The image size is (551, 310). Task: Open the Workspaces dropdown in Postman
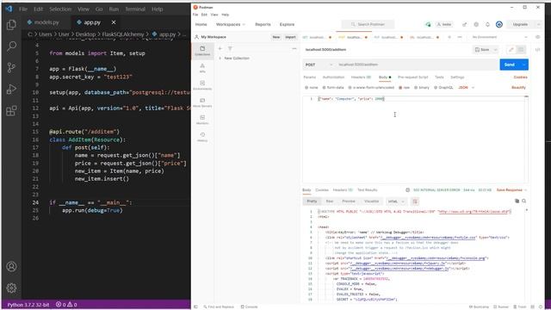tap(231, 24)
